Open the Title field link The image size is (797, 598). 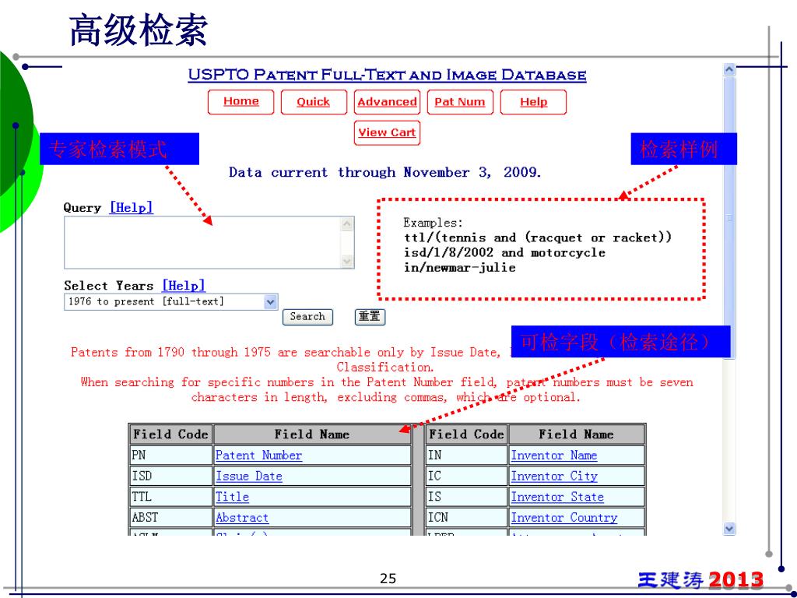(x=232, y=497)
